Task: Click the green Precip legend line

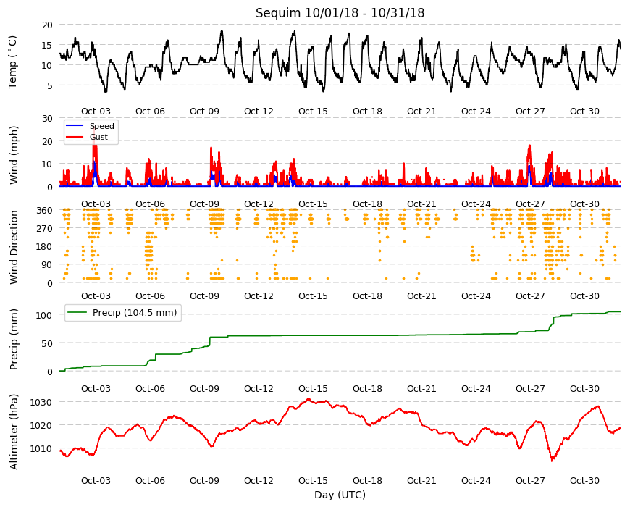Action: 77,312
